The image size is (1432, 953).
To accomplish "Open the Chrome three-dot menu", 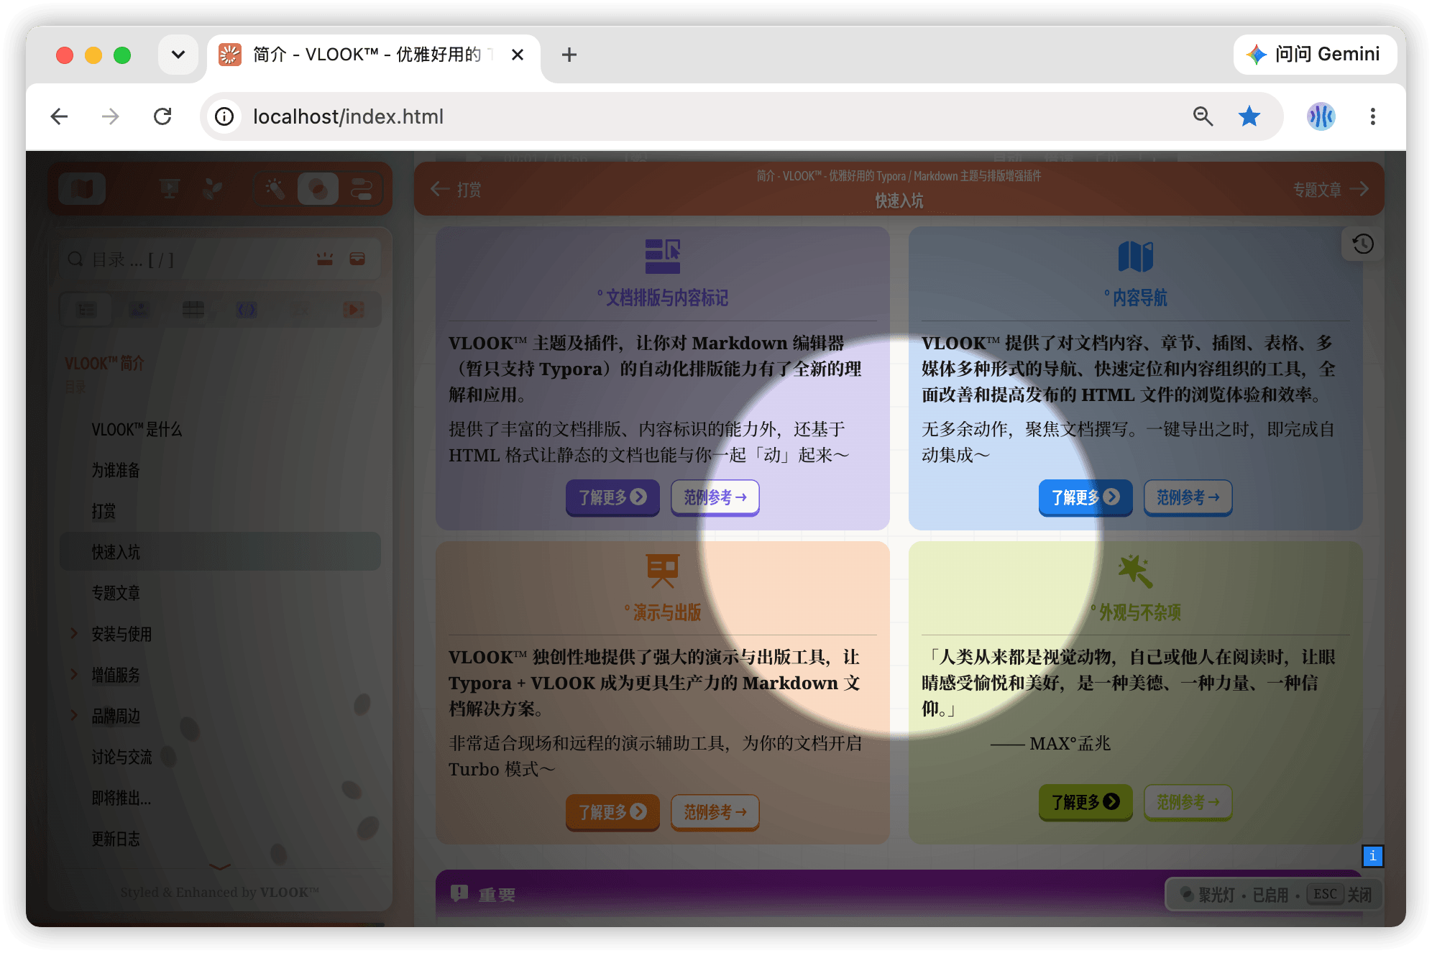I will 1372,116.
